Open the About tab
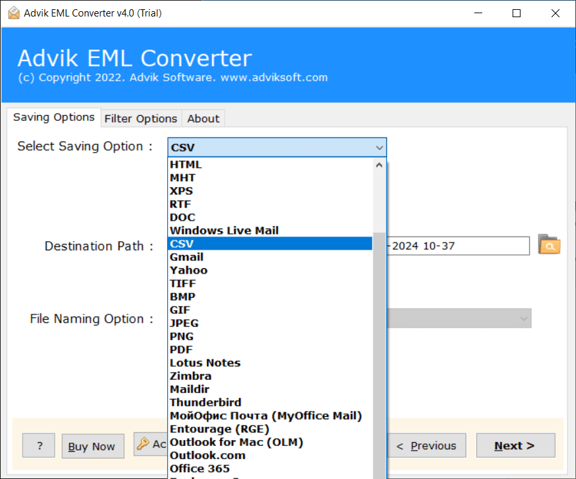This screenshot has height=479, width=576. click(x=203, y=119)
